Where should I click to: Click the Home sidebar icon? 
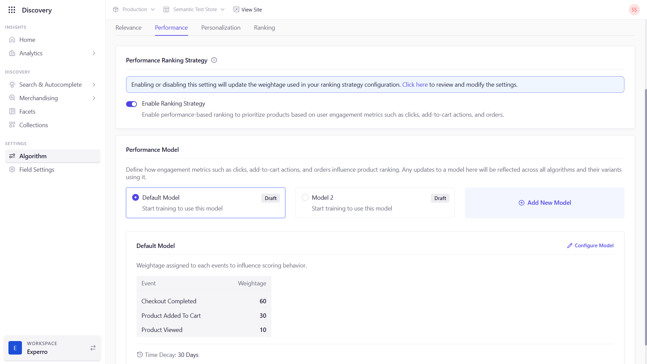(x=12, y=40)
